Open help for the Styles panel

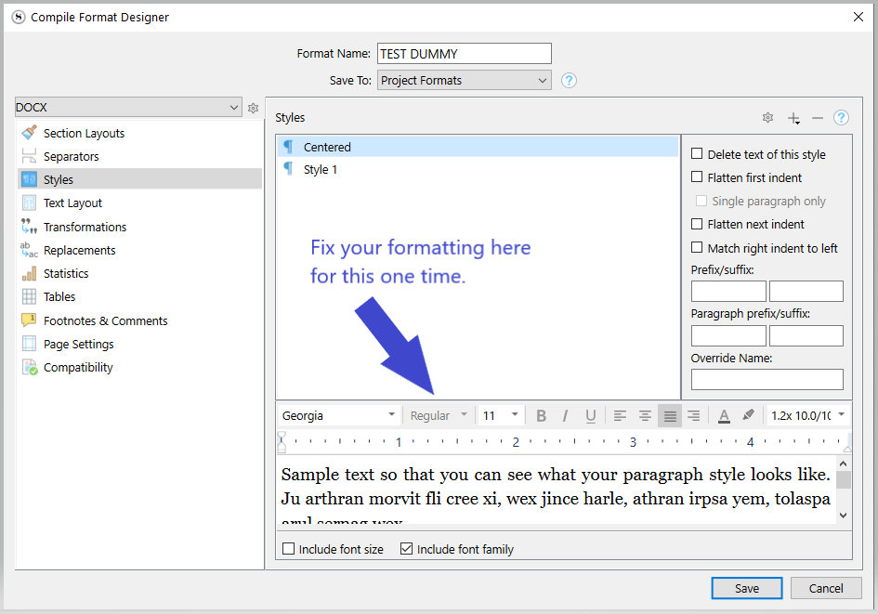pos(841,118)
